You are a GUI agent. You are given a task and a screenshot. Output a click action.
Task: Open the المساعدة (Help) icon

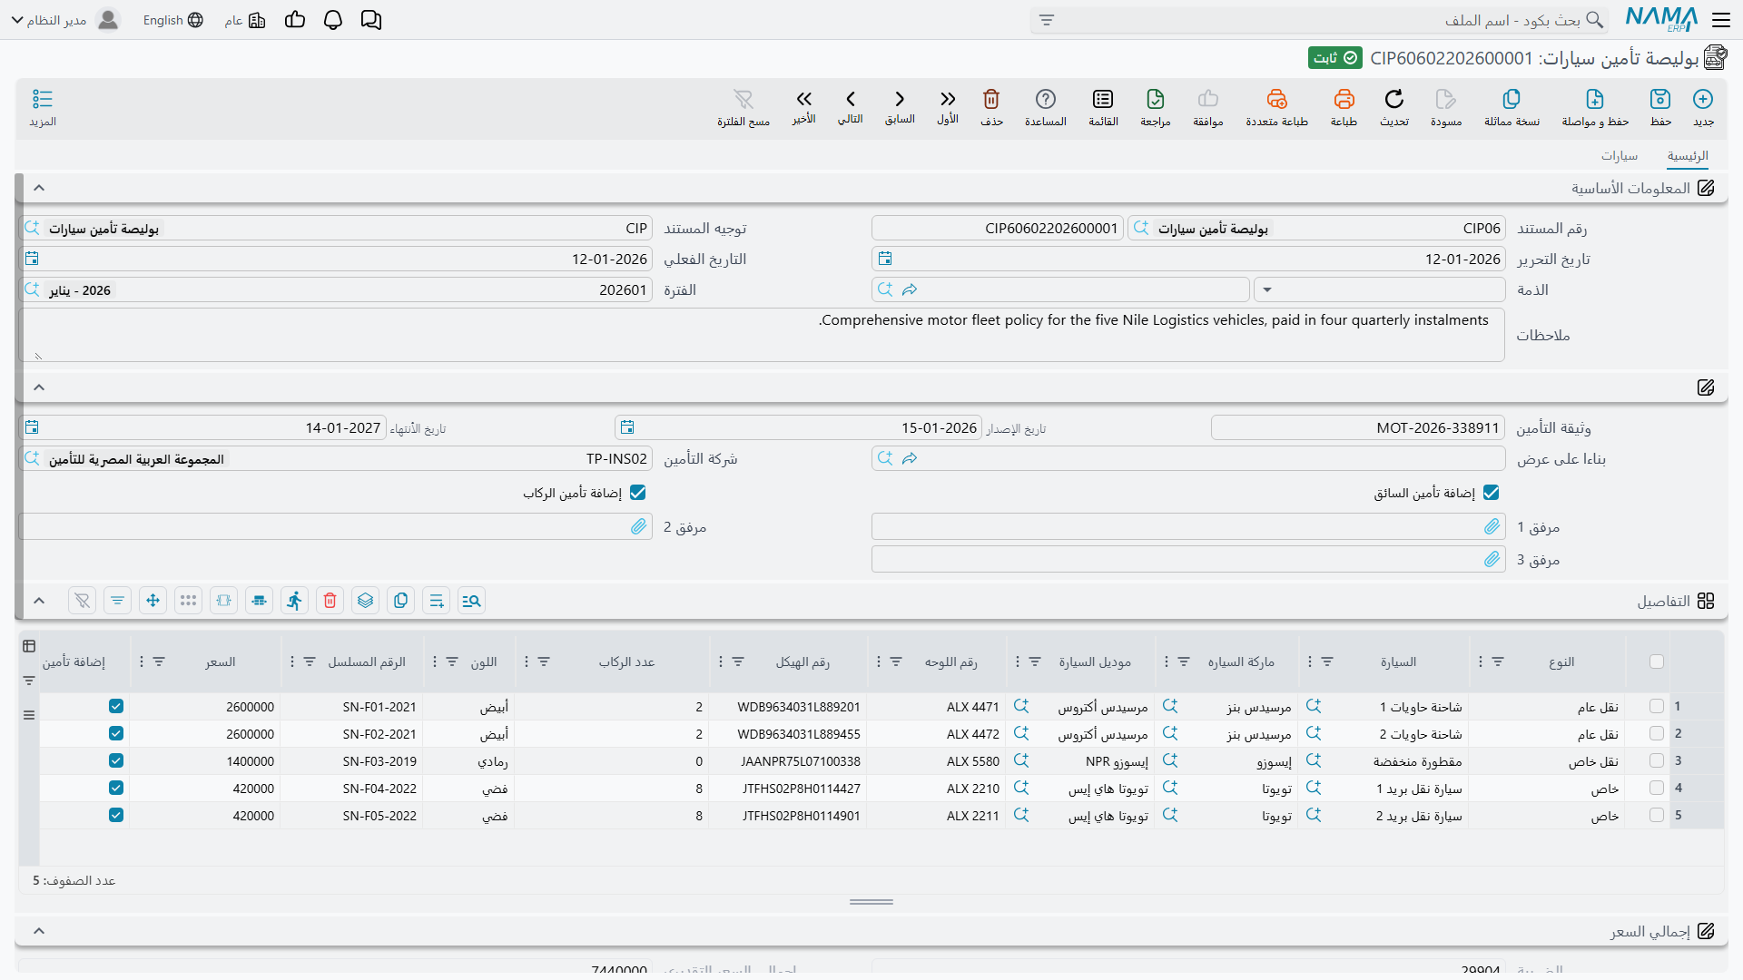coord(1045,99)
